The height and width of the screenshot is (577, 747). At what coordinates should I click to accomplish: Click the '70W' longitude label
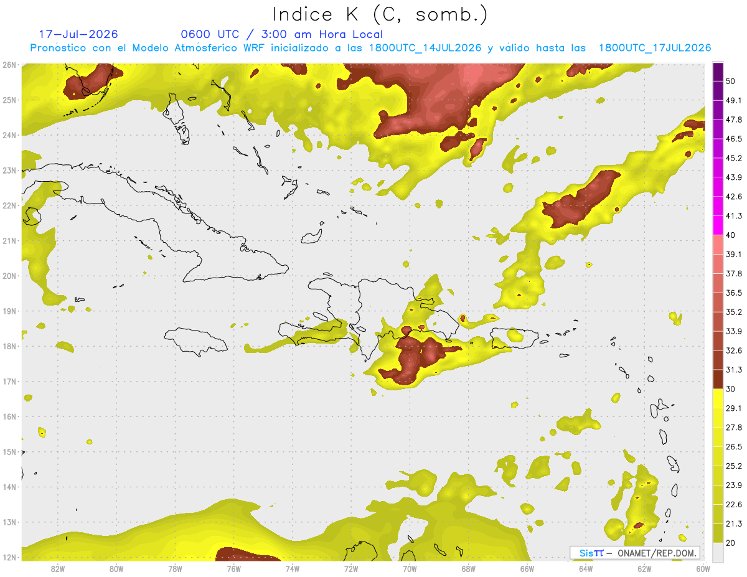pos(410,569)
